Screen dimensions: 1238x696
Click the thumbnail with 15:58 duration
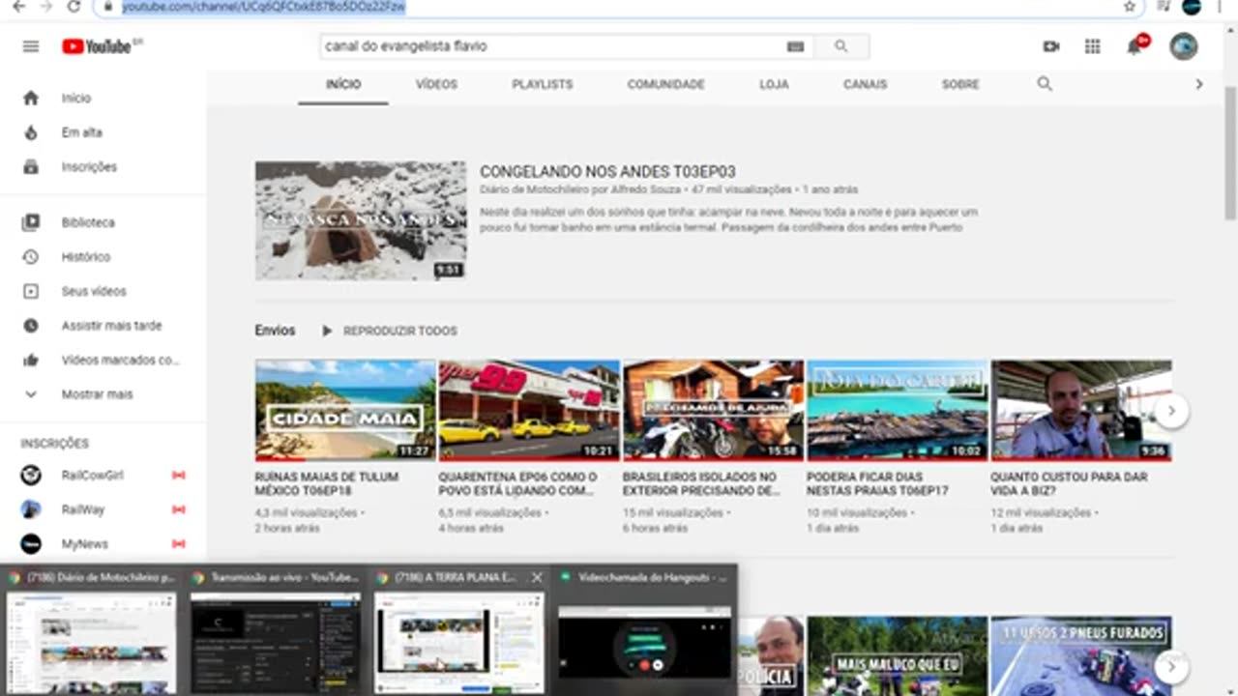(x=713, y=411)
